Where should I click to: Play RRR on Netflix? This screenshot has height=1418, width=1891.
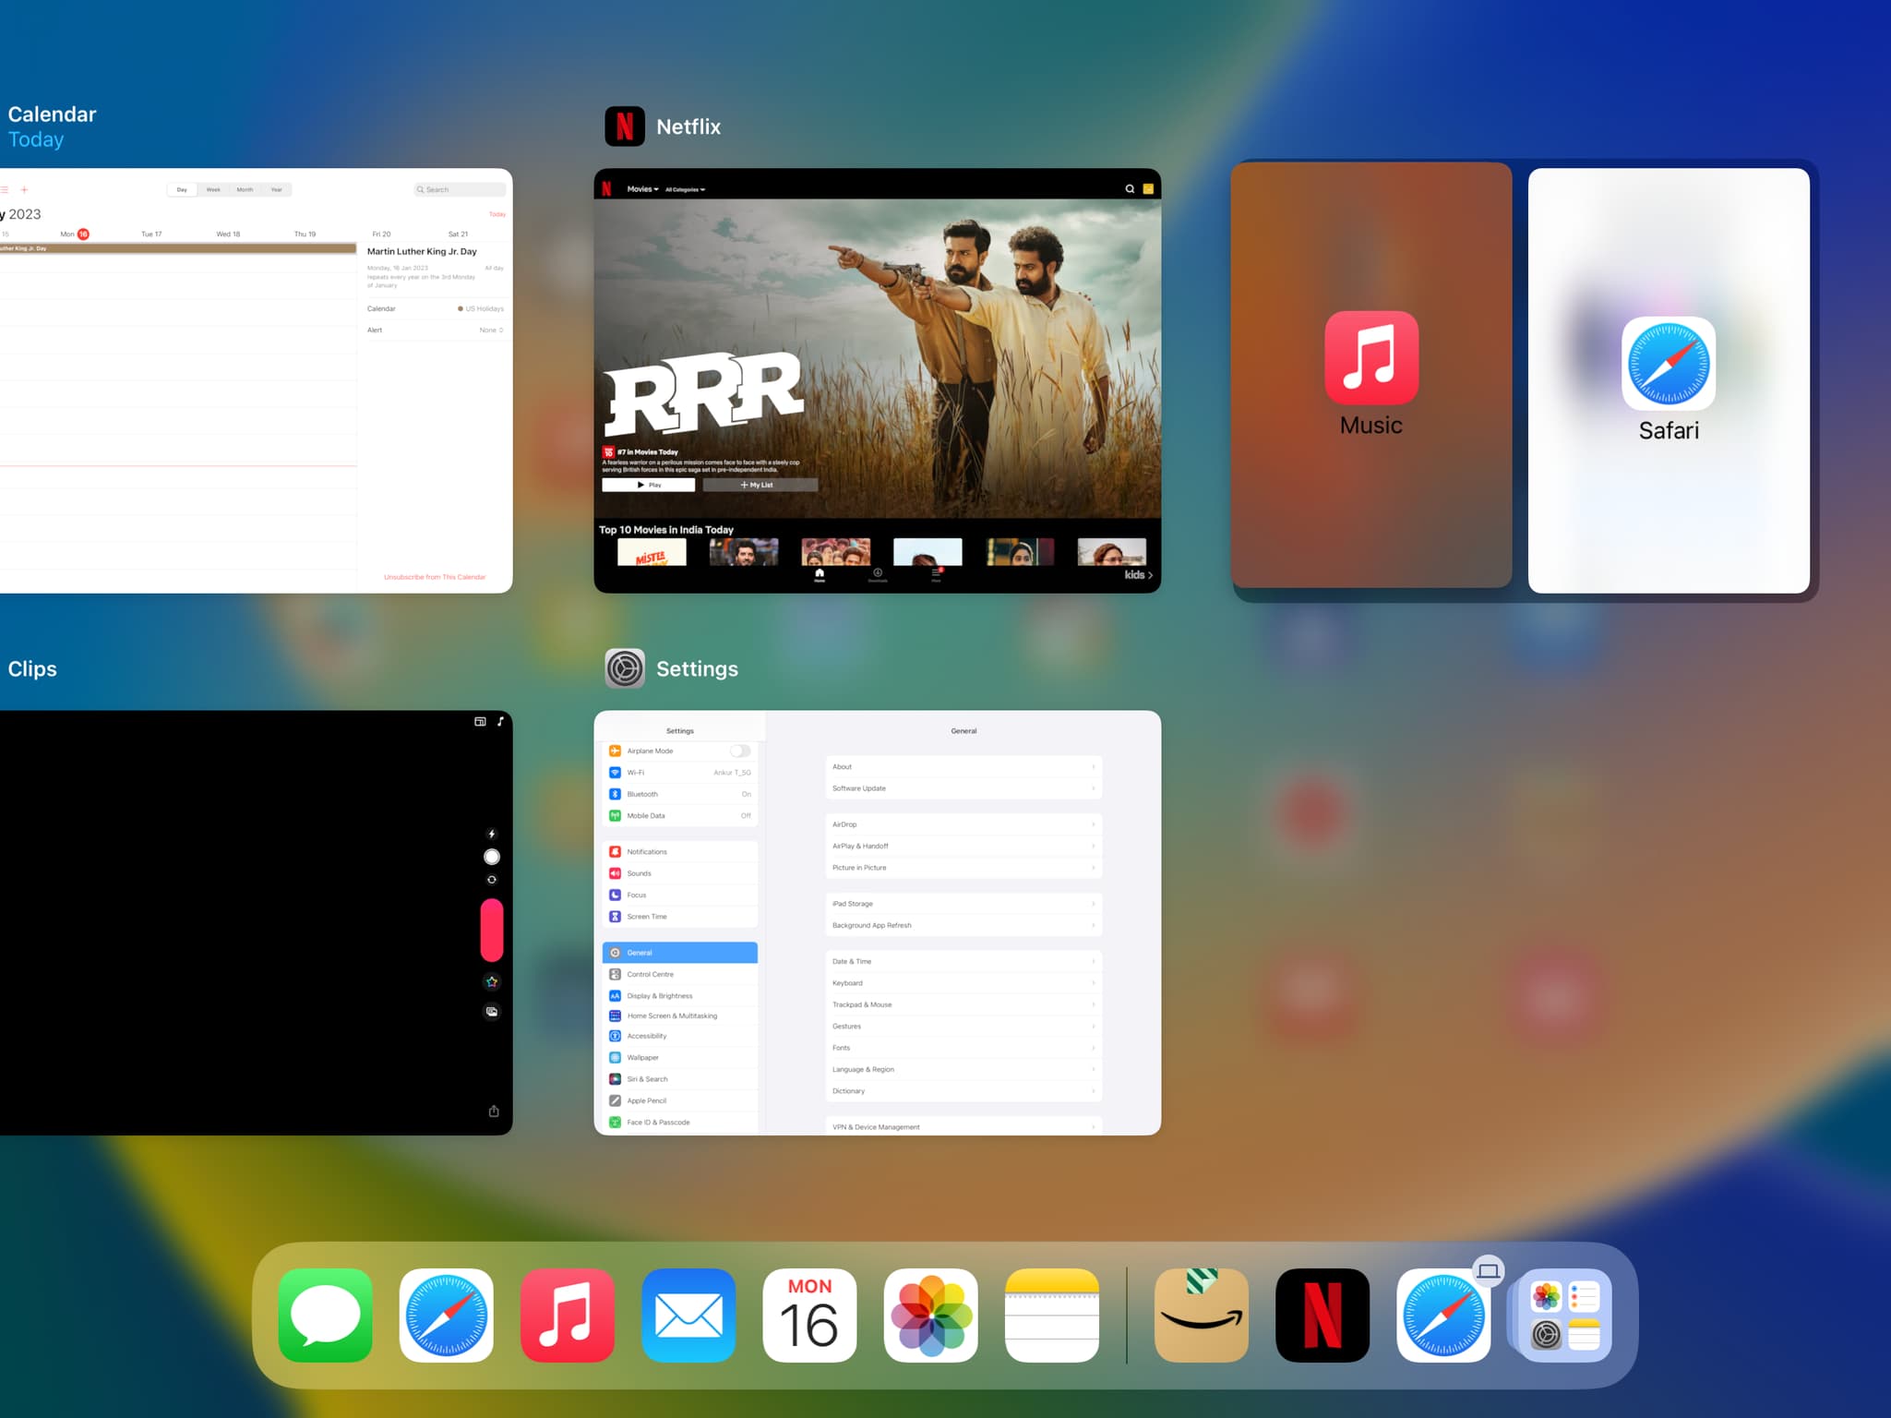(649, 485)
